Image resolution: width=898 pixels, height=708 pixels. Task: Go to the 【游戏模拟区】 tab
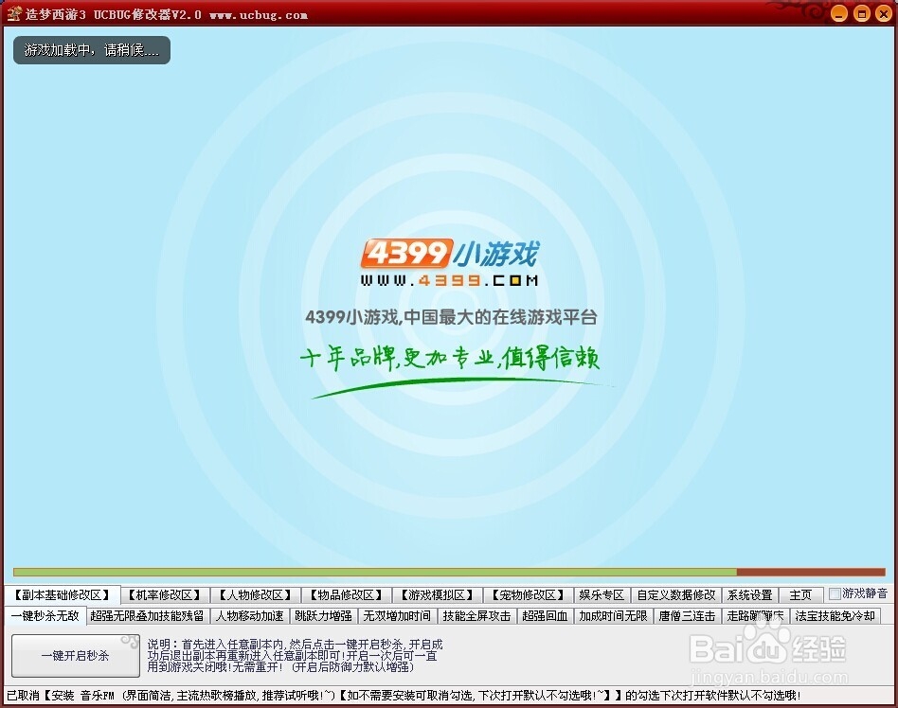(437, 595)
